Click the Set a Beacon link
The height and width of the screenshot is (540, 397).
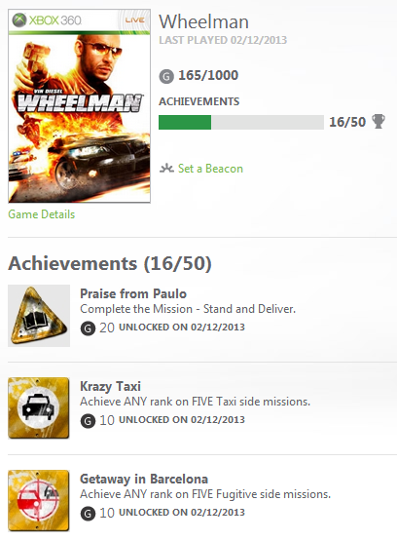[210, 169]
